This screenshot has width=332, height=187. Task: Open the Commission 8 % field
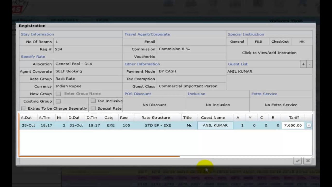(x=191, y=49)
